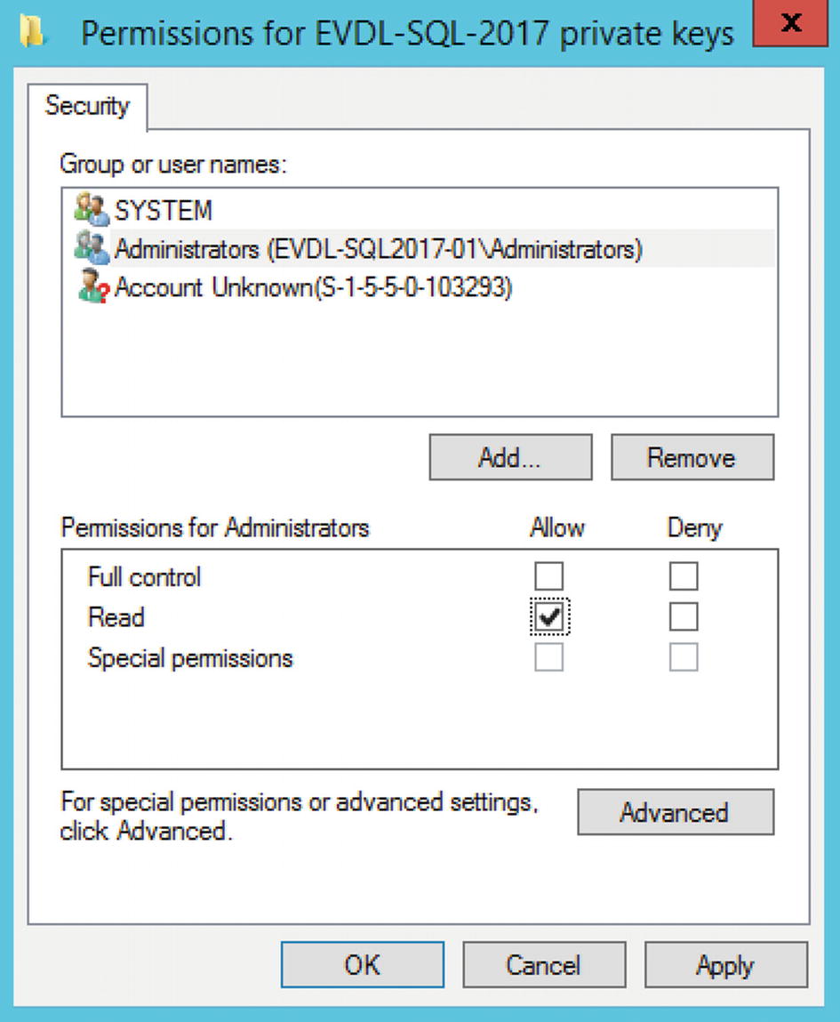Viewport: 840px width, 1022px height.
Task: Confirm with the OK button
Action: 362,965
